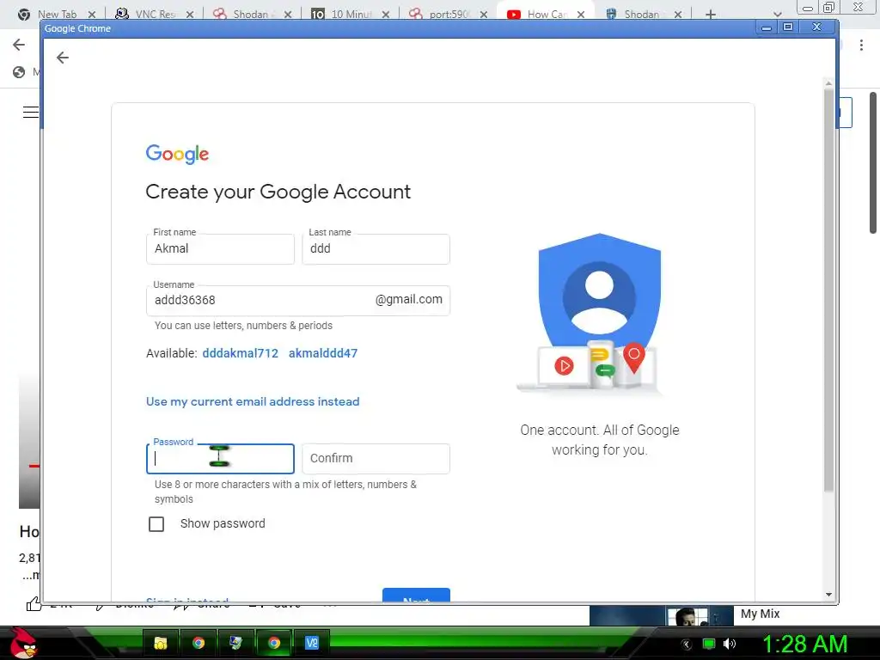880x660 pixels.
Task: Open a new tab with the plus button
Action: tap(711, 14)
